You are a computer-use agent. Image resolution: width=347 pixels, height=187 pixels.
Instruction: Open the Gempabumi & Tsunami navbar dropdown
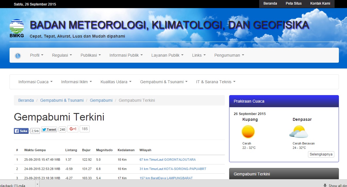(164, 82)
